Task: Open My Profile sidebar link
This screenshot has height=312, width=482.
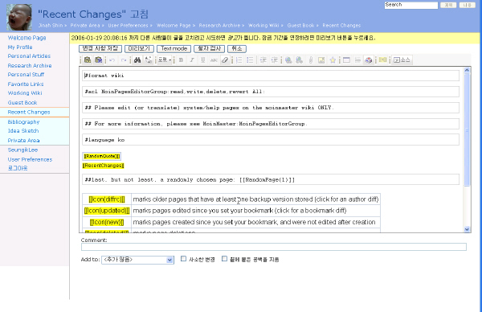Action: click(x=20, y=47)
